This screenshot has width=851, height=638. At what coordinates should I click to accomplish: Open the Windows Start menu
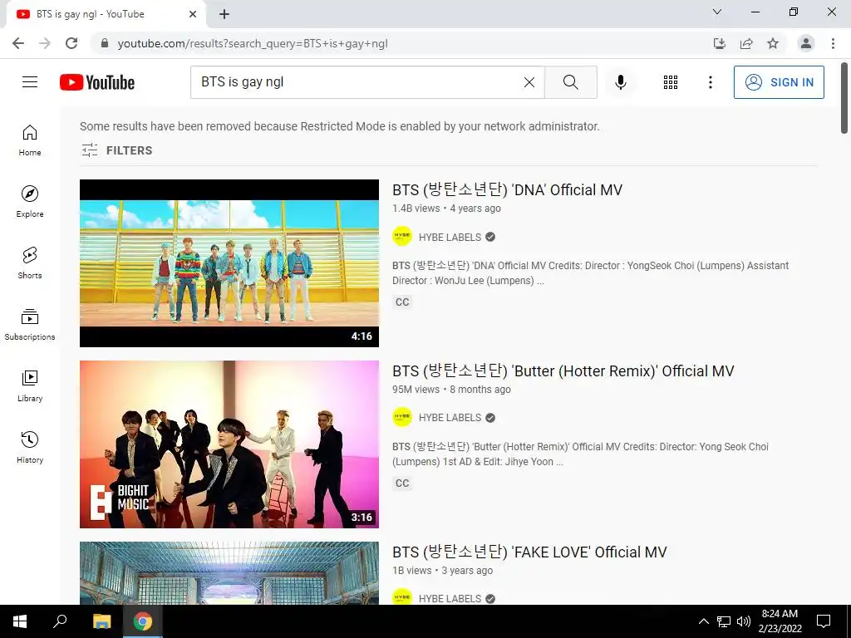(20, 621)
